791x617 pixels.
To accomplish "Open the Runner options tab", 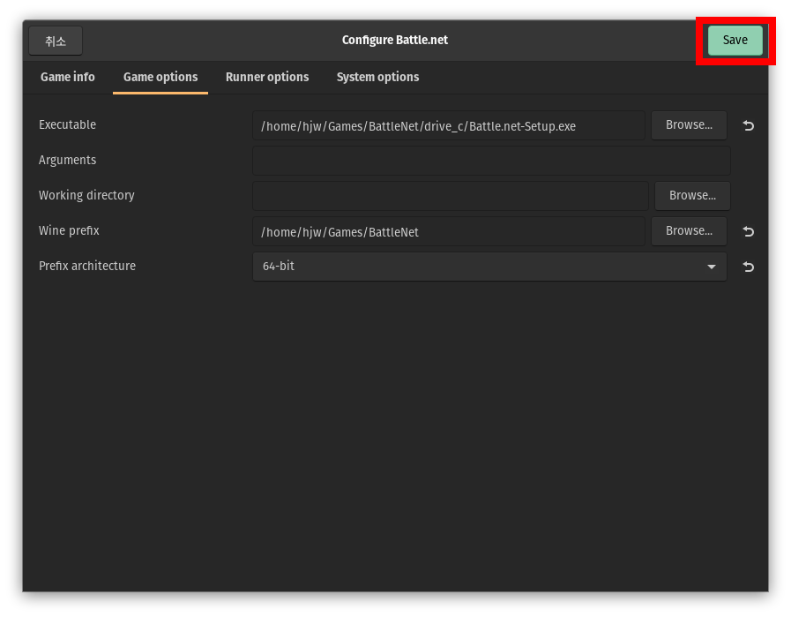I will (x=267, y=78).
